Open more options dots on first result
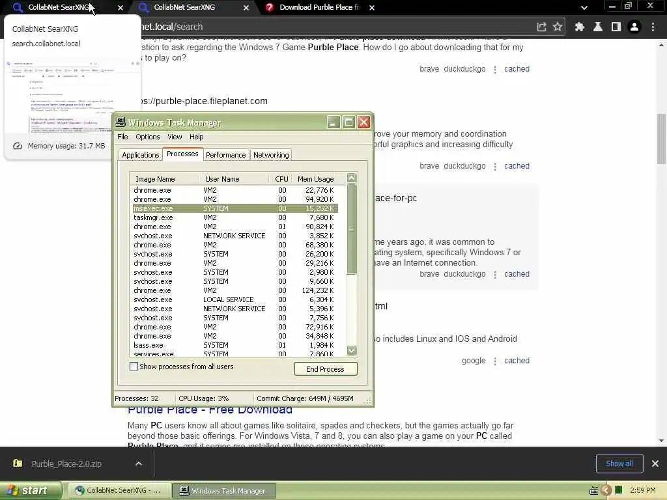 [495, 69]
